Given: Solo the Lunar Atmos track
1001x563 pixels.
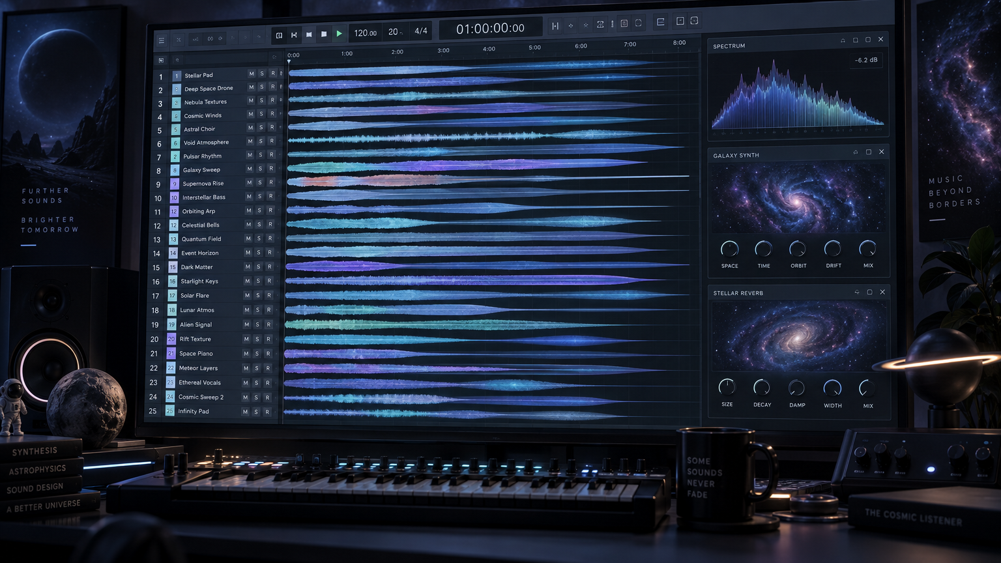Looking at the screenshot, I should (257, 310).
